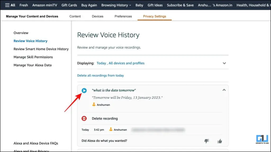Open Anshu...'s Amazon.in link
This screenshot has height=152, width=271.
215,5
